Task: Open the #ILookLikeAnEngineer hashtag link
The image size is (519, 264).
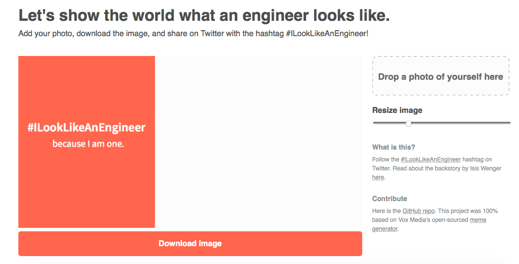Action: pyautogui.click(x=431, y=159)
